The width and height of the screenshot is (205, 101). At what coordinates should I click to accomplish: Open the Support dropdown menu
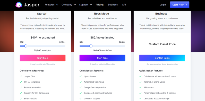coord(85,5)
